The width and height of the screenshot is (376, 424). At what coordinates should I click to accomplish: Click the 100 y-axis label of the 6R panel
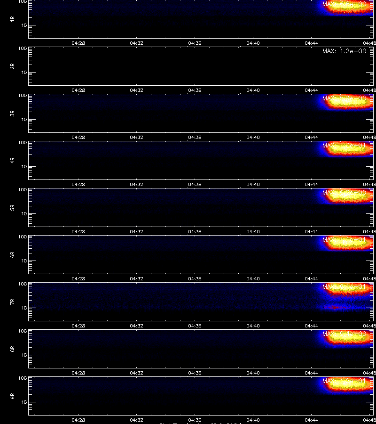[23, 237]
